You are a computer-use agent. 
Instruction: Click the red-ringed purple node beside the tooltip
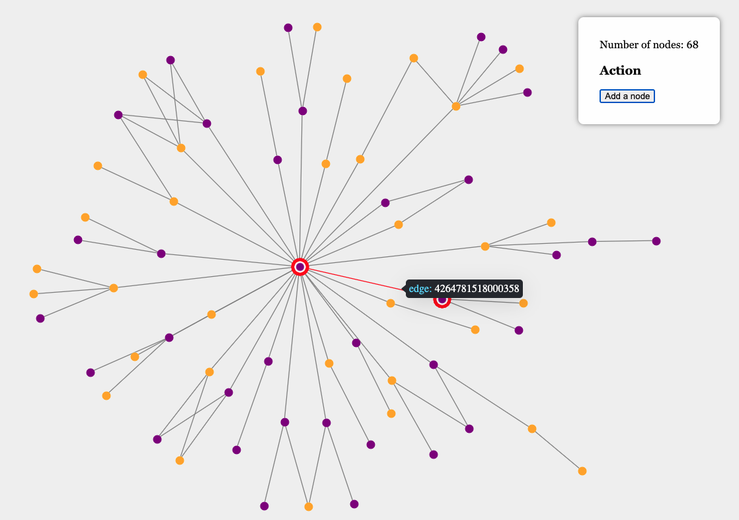coord(442,299)
